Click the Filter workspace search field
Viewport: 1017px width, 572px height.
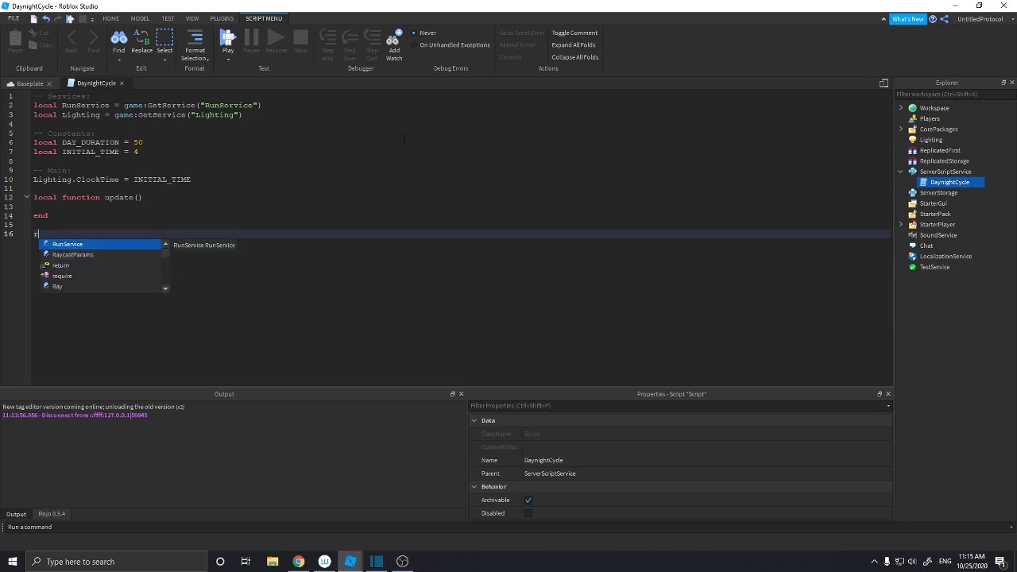point(953,95)
